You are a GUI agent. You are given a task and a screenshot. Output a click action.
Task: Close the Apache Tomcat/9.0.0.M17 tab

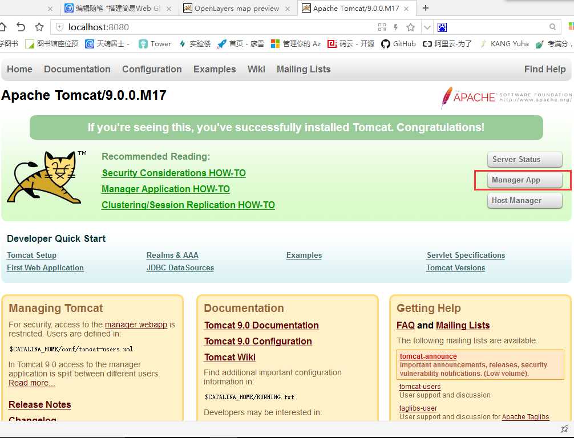(x=406, y=9)
